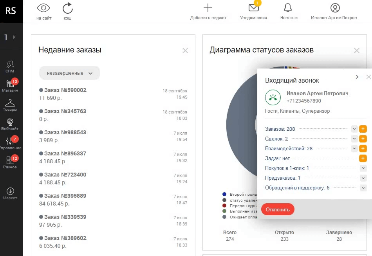The height and width of the screenshot is (256, 372).
Task: Open the незавершенные filter dropdown
Action: tap(70, 73)
